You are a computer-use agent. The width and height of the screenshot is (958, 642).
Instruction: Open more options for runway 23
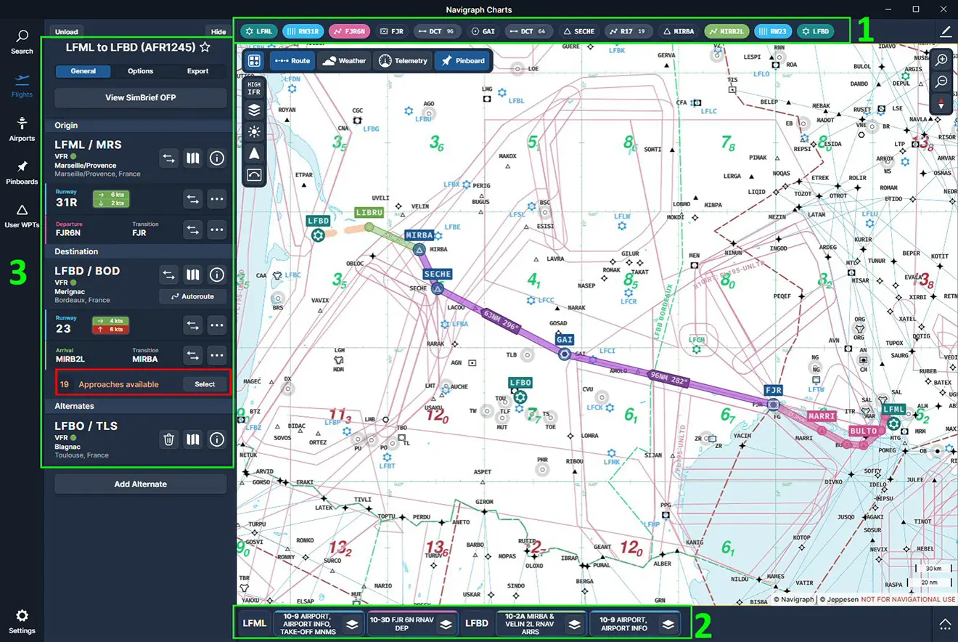pyautogui.click(x=216, y=325)
